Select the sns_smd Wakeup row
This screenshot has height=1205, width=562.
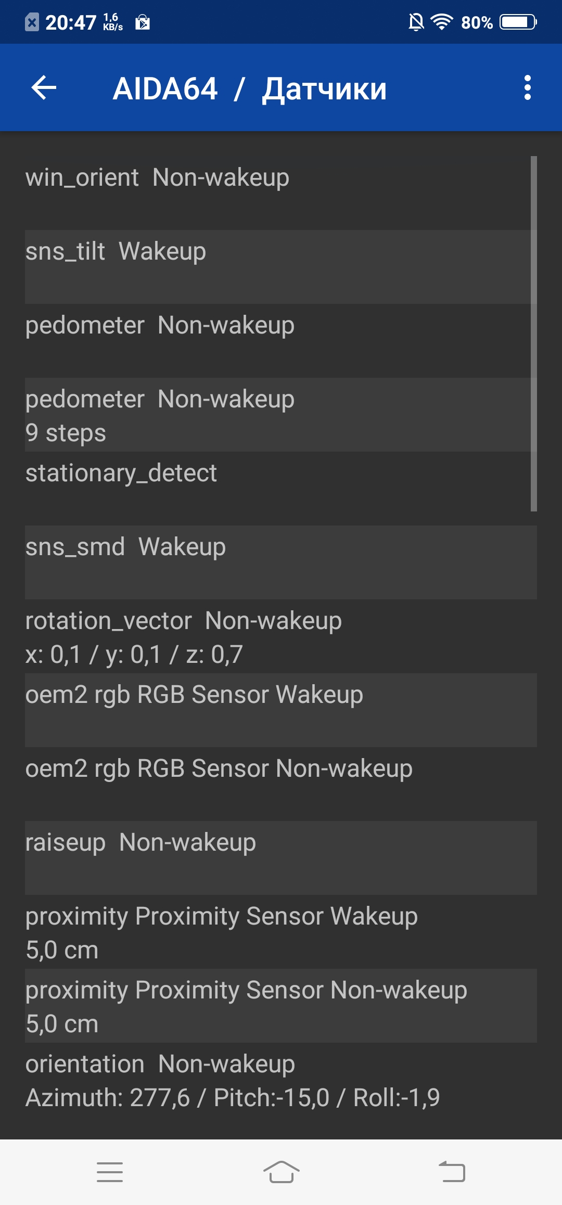[x=281, y=562]
